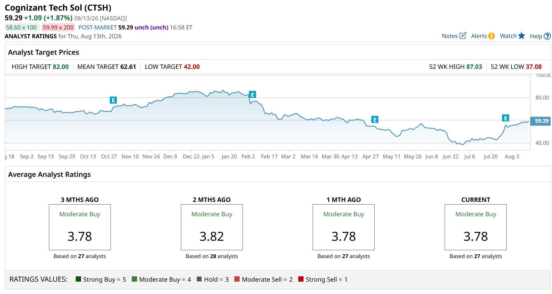Click the 40.00 y-axis label
552x294 pixels.
(542, 143)
